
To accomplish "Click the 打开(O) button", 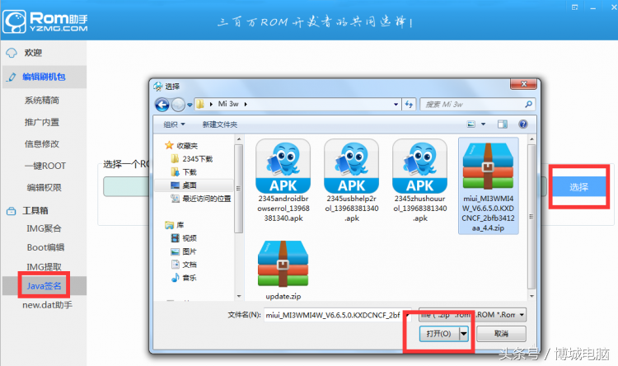I will pyautogui.click(x=439, y=334).
